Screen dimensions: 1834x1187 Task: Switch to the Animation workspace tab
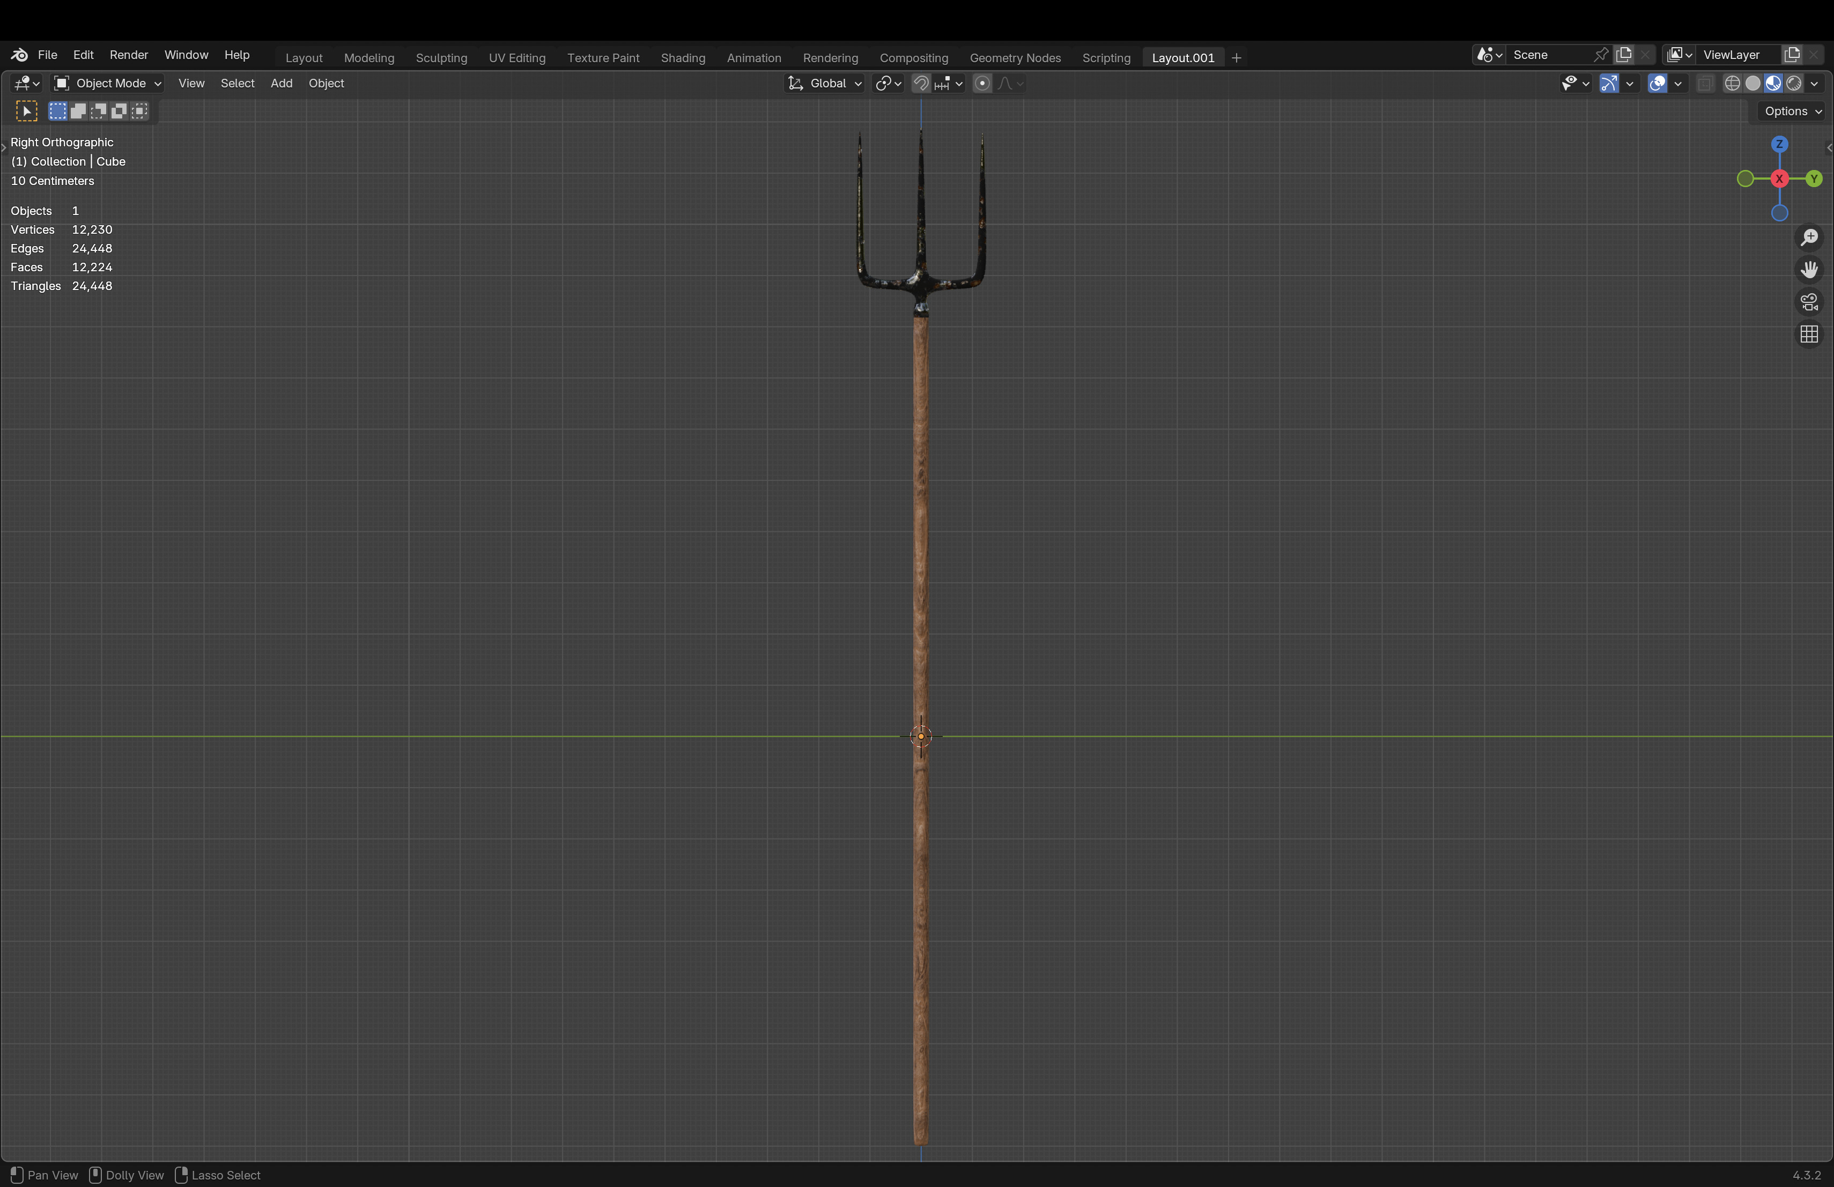753,58
